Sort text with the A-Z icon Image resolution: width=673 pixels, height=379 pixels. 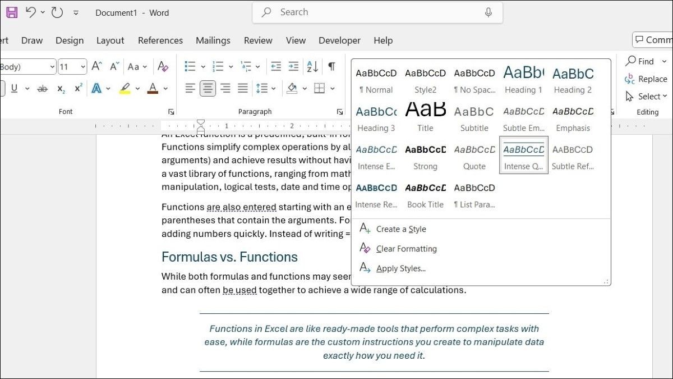pyautogui.click(x=312, y=66)
